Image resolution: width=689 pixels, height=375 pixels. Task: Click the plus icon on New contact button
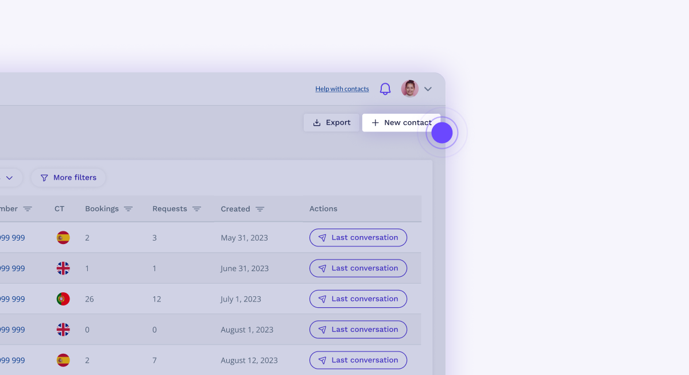(x=376, y=122)
